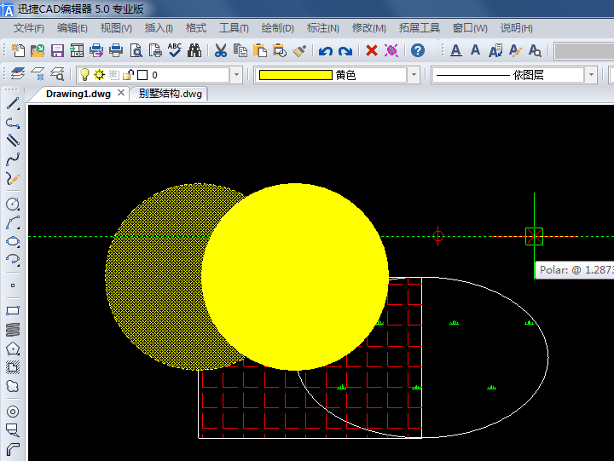Screen dimensions: 614x461
Task: Click the batch print icon with arrow
Action: pos(96,50)
